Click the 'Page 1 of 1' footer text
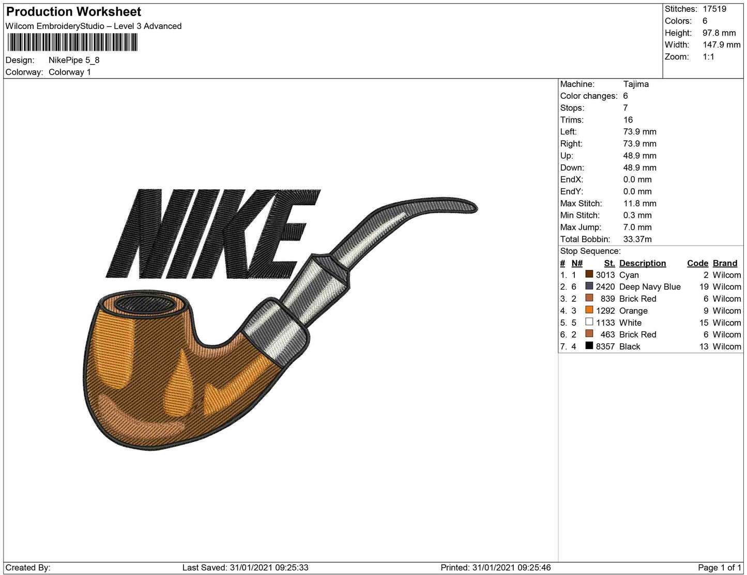 [720, 567]
